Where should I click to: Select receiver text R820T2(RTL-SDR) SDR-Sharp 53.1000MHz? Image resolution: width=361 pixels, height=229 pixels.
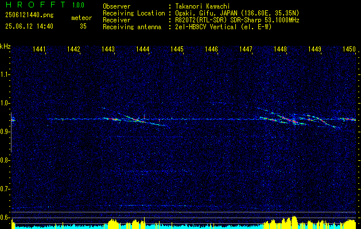(x=237, y=20)
